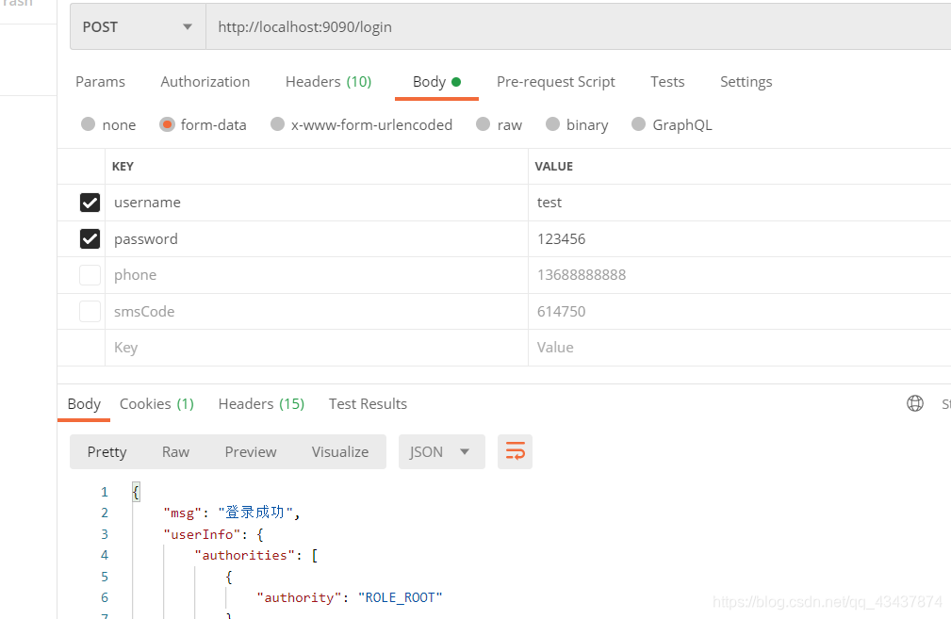Image resolution: width=951 pixels, height=619 pixels.
Task: Click the 'test' value cell
Action: tap(739, 203)
